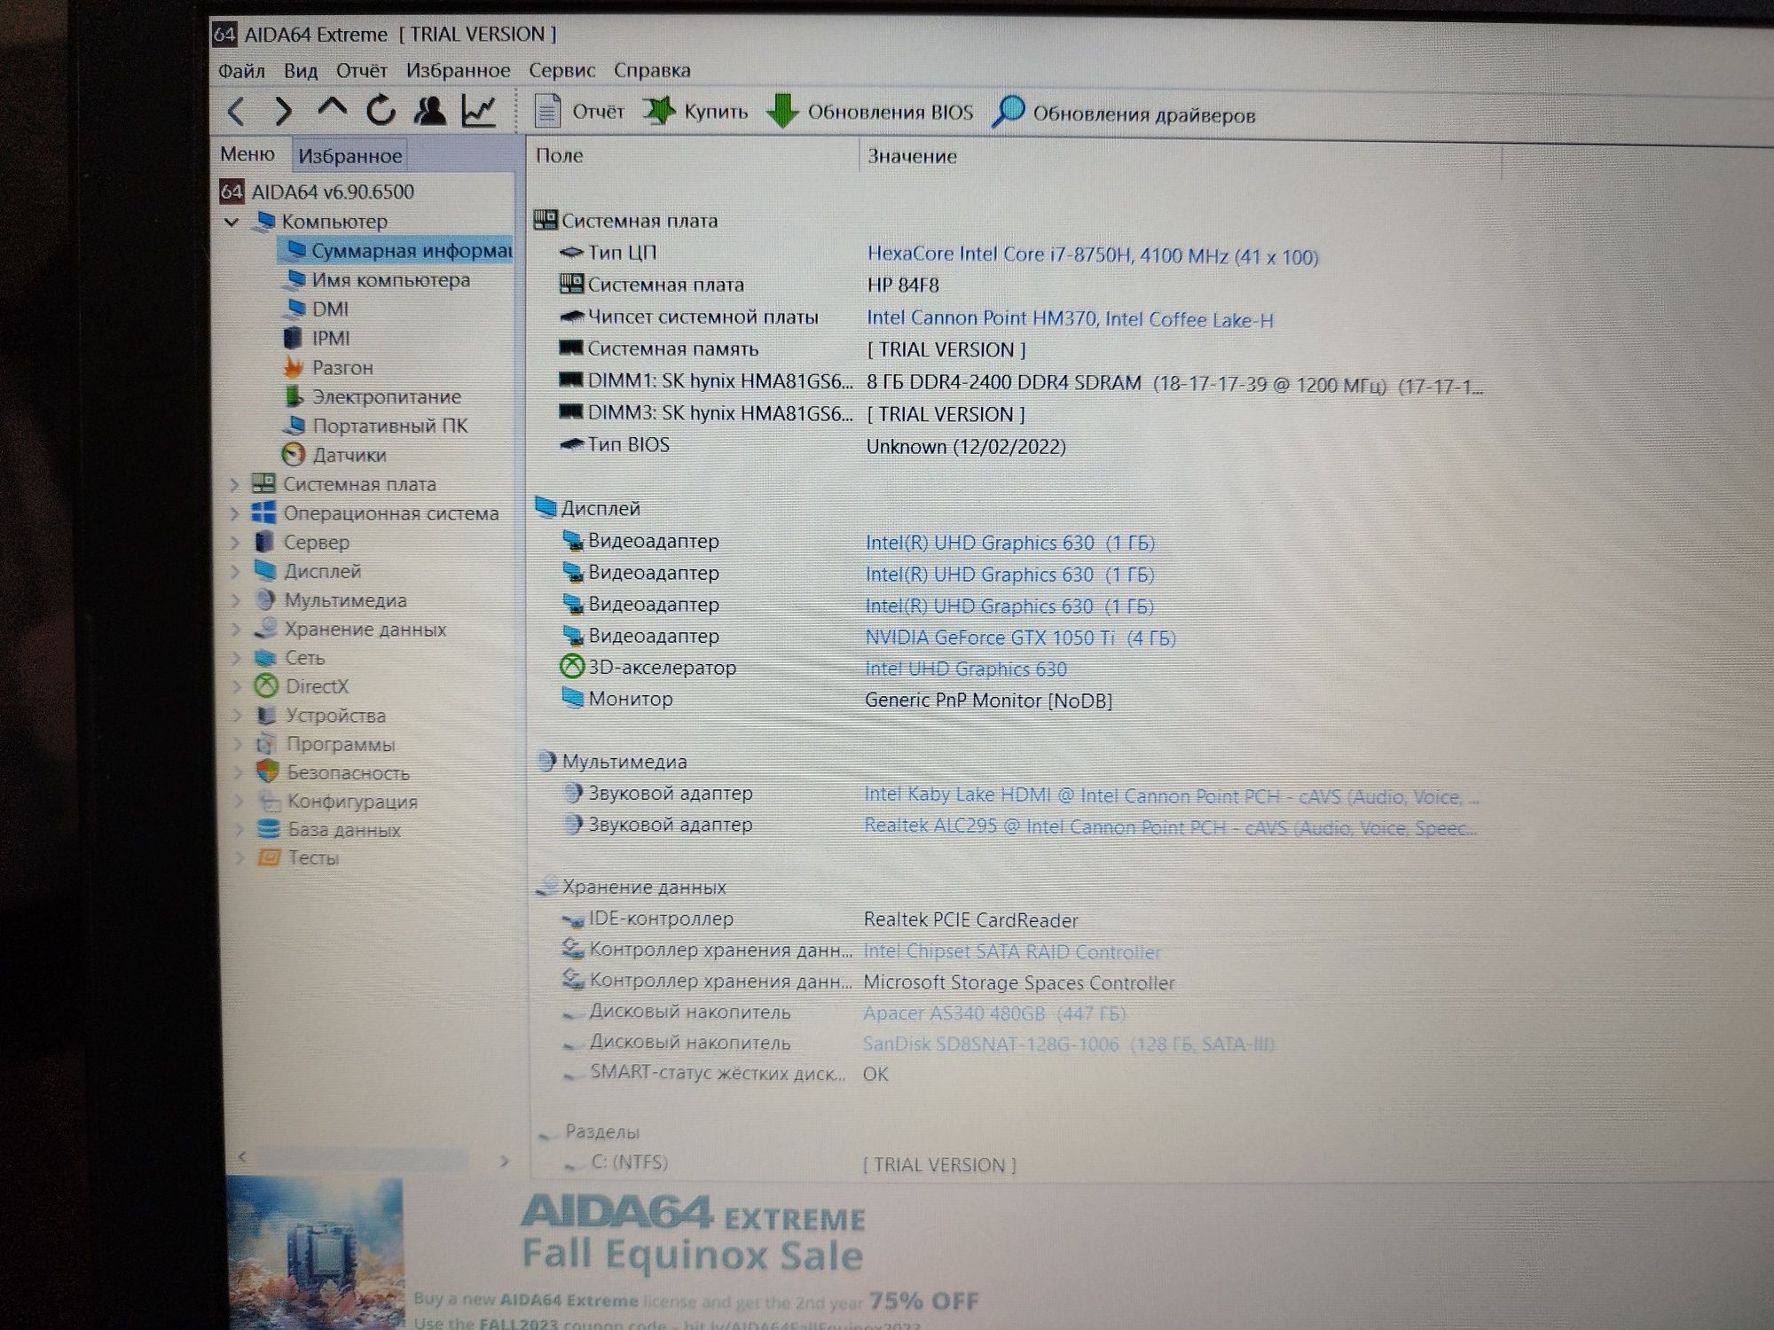Go forward with the right arrow button
1774x1330 pixels.
[x=282, y=112]
